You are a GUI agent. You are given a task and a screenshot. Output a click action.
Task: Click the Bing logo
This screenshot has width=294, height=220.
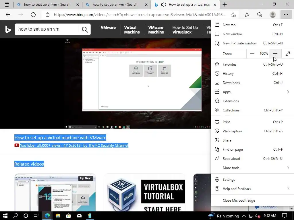8,30
